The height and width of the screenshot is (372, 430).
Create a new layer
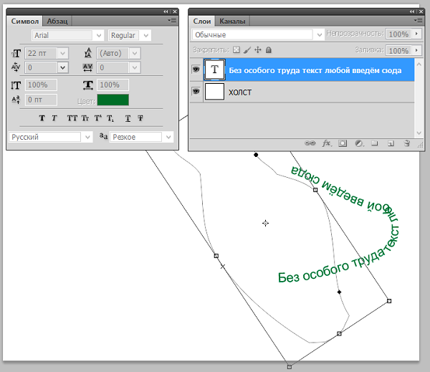[x=391, y=143]
